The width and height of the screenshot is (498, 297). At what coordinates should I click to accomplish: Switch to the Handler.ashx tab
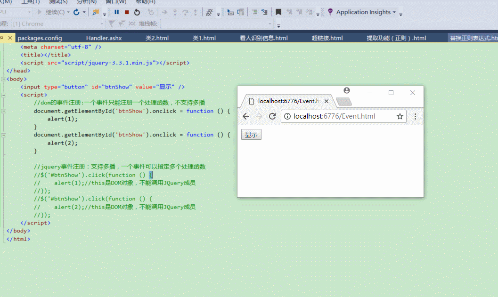[x=104, y=38]
